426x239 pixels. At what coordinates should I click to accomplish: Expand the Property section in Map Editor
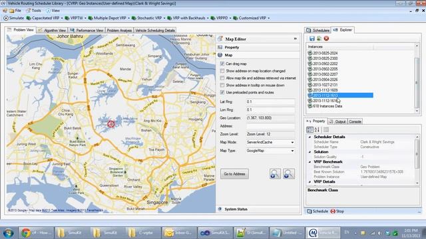click(x=258, y=47)
